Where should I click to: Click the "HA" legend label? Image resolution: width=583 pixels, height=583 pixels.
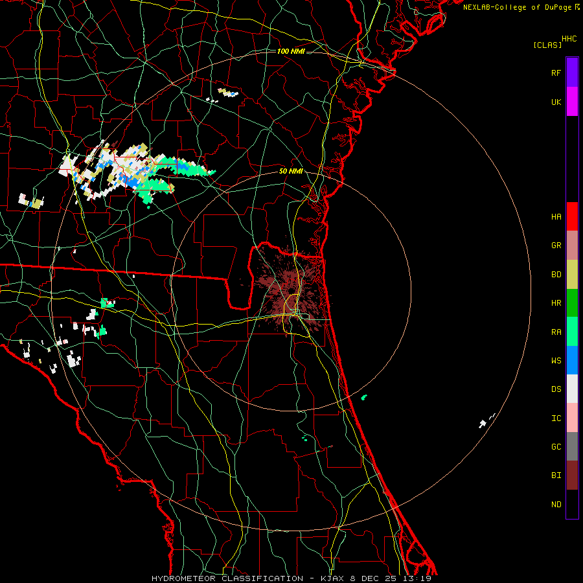pos(556,217)
